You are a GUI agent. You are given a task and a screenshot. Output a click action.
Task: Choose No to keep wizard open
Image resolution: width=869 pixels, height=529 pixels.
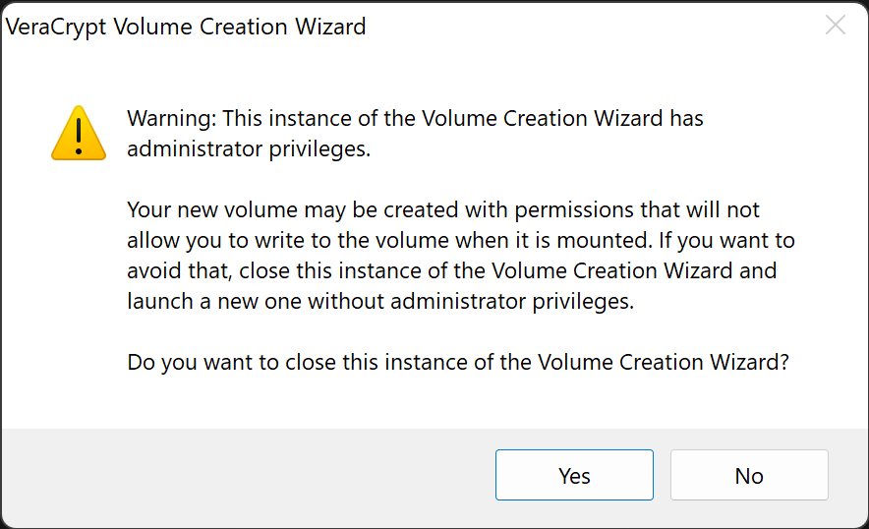[x=749, y=475]
